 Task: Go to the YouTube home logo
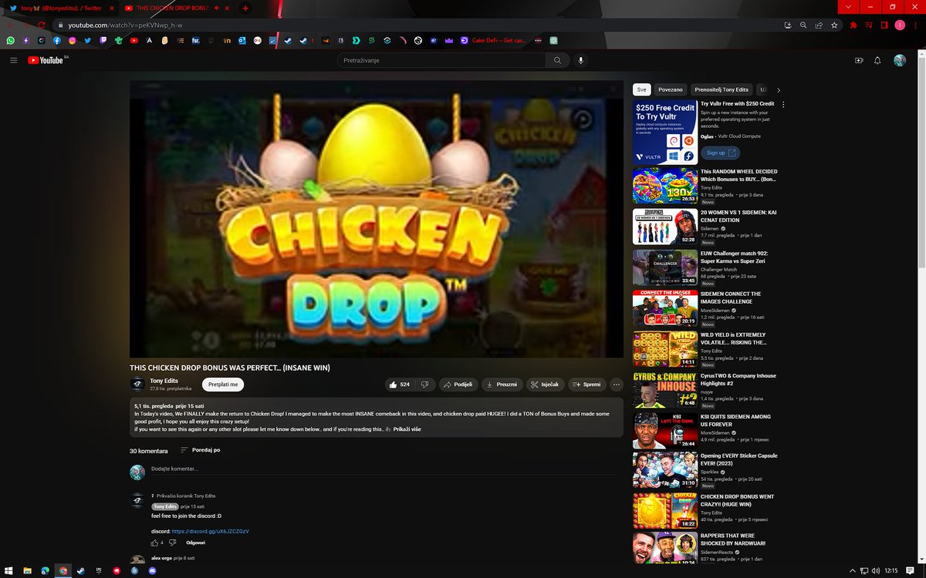[46, 60]
